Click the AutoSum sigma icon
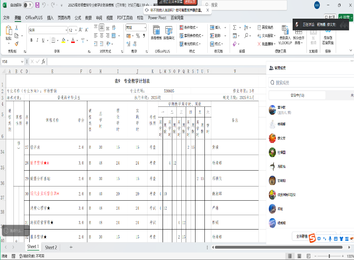 [235, 27]
